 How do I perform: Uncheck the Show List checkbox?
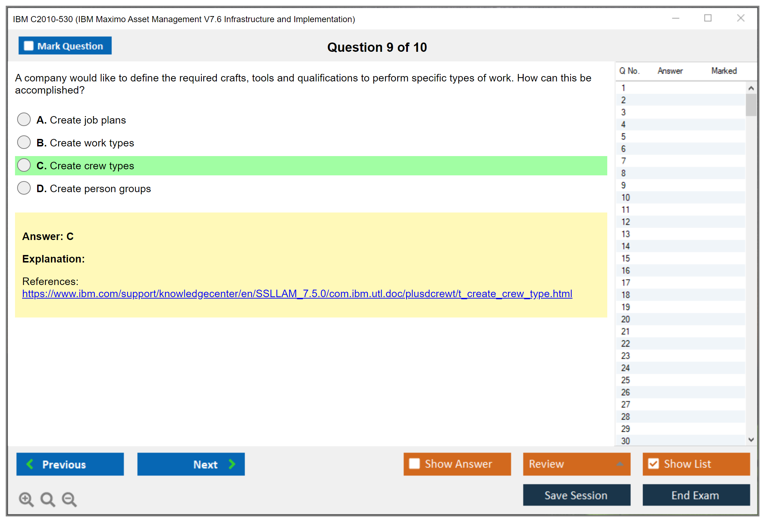653,464
